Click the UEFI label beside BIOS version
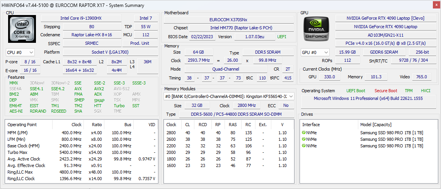Image resolution: width=441 pixels, height=189 pixels. pyautogui.click(x=282, y=37)
